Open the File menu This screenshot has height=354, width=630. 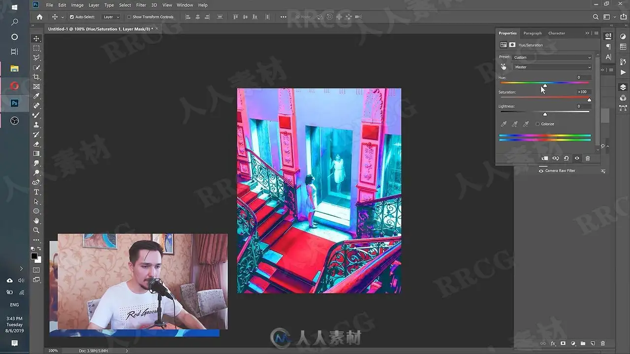[x=50, y=5]
